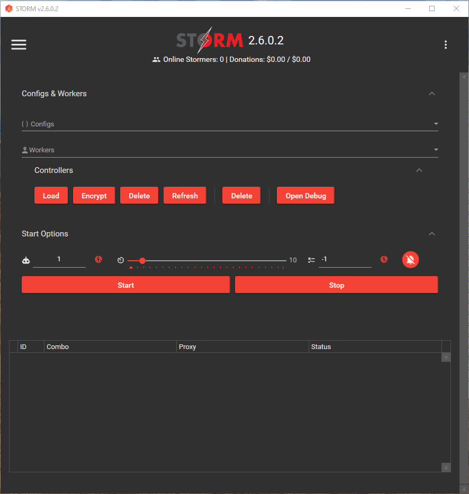Viewport: 469px width, 494px height.
Task: Click the Stop button
Action: tap(337, 285)
